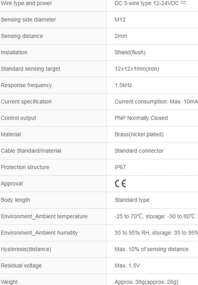Select the "2mm" sensing distance value

121,36
